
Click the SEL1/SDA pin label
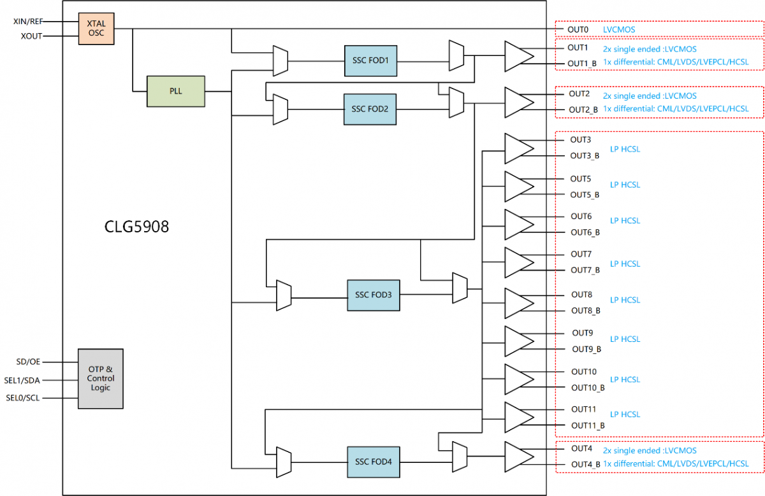[x=24, y=380]
